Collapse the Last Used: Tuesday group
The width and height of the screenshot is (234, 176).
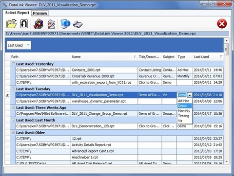click(13, 89)
